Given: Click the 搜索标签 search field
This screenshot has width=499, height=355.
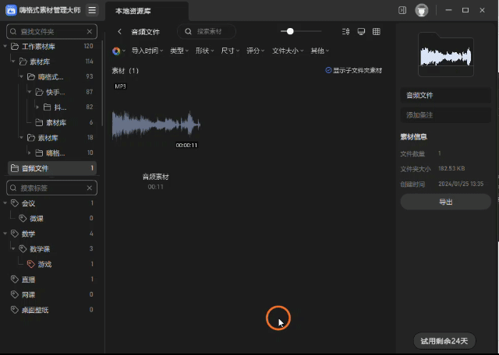Looking at the screenshot, I should 52,188.
